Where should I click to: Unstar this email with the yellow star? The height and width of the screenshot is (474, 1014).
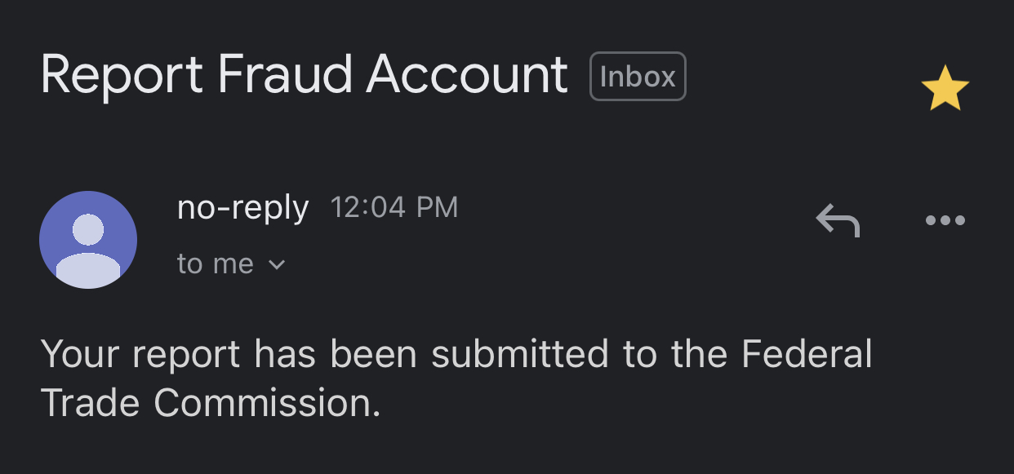tap(945, 87)
